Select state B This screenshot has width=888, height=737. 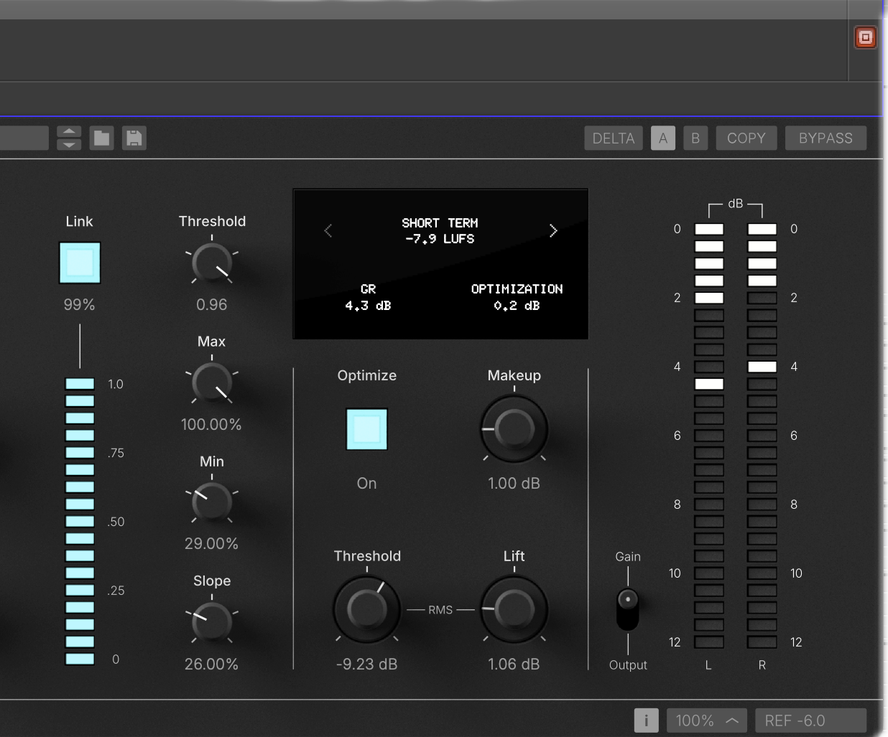[x=695, y=138]
